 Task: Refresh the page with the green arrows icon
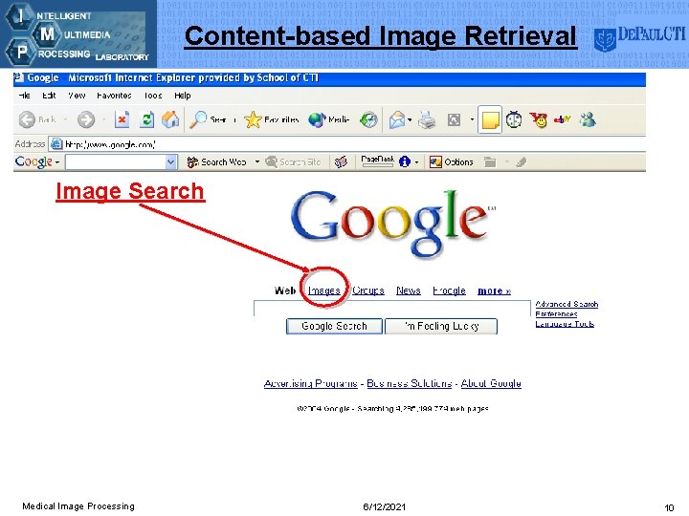point(146,119)
